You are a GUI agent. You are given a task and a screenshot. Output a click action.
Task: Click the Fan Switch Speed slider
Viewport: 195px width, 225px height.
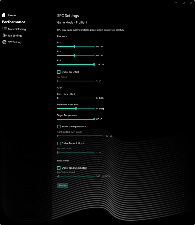(76, 176)
